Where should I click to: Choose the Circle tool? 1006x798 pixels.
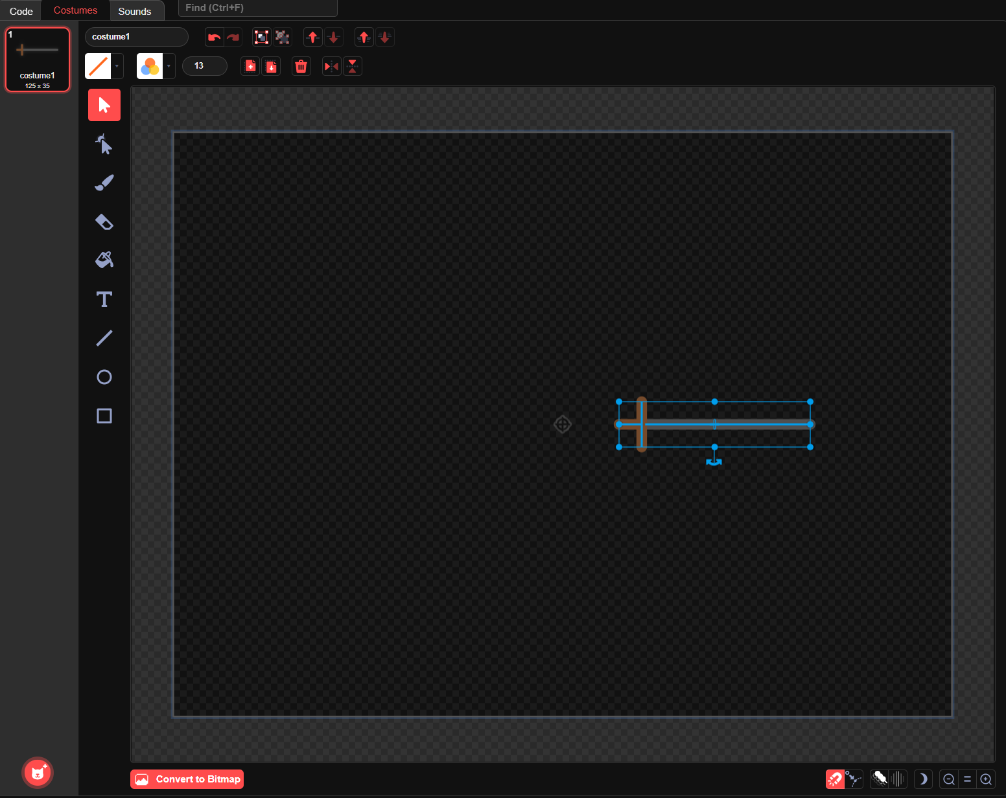(104, 377)
